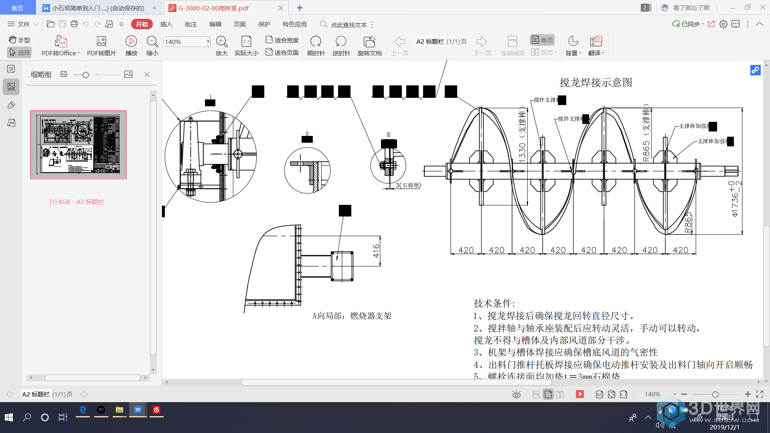Screen dimensions: 770x433
Task: Open the 140% zoom dropdown arrow
Action: pyautogui.click(x=208, y=42)
